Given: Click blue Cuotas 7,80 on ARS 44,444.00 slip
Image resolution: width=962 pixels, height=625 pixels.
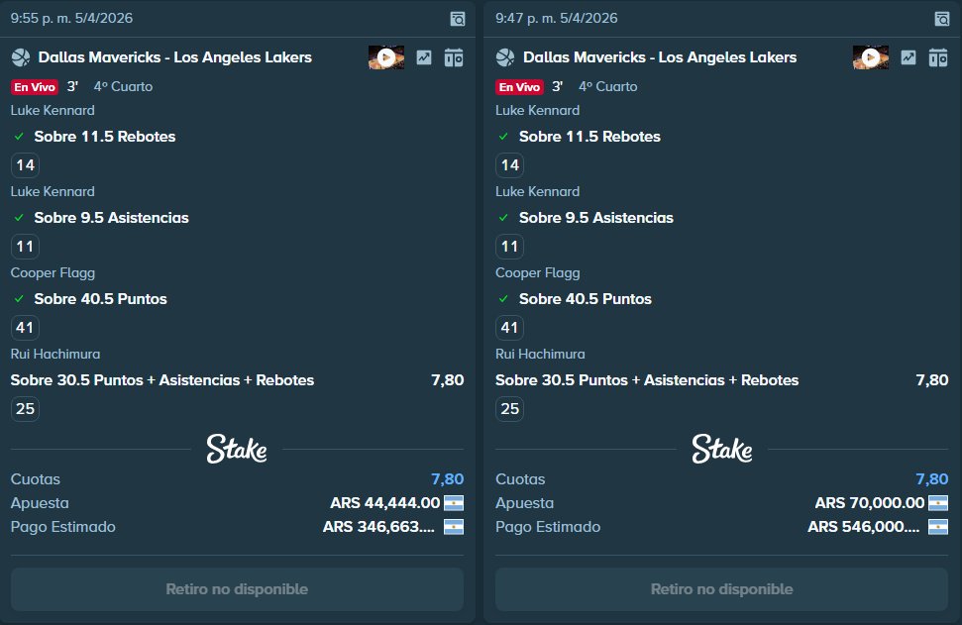Looking at the screenshot, I should 447,479.
